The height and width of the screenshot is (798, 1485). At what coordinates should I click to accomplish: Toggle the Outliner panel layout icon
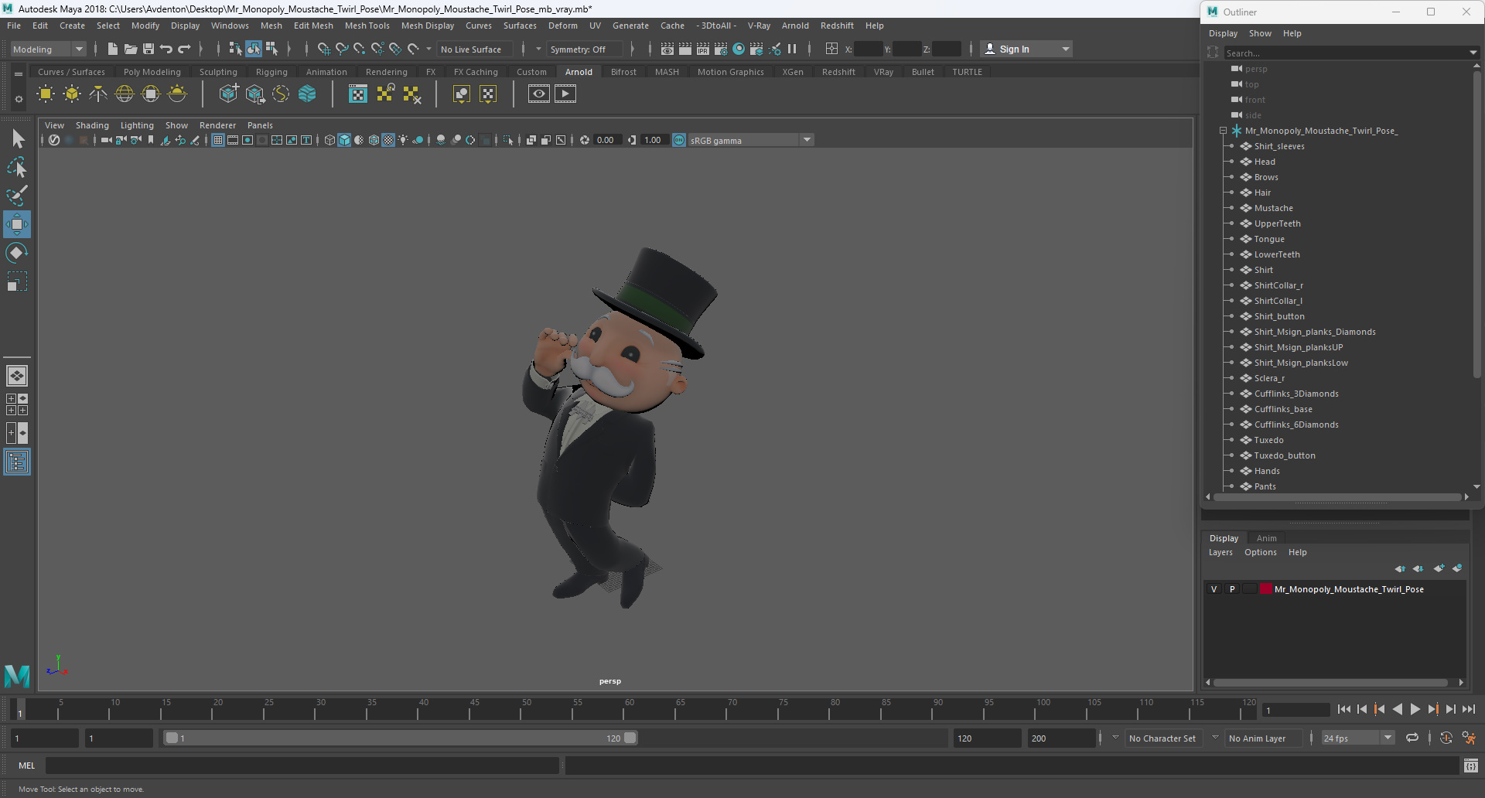[17, 462]
